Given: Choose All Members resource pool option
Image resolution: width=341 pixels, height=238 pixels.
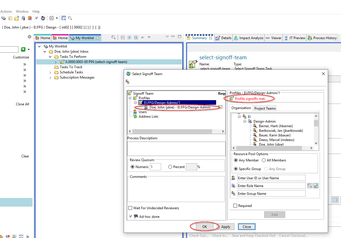Looking at the screenshot, I should click(x=264, y=160).
